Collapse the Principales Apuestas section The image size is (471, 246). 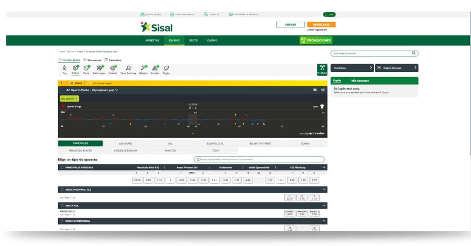pos(324,168)
